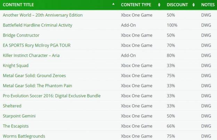Image resolution: width=217 pixels, height=140 pixels.
Task: Open Another World – 20th Anniversary Edition link
Action: tap(43, 15)
